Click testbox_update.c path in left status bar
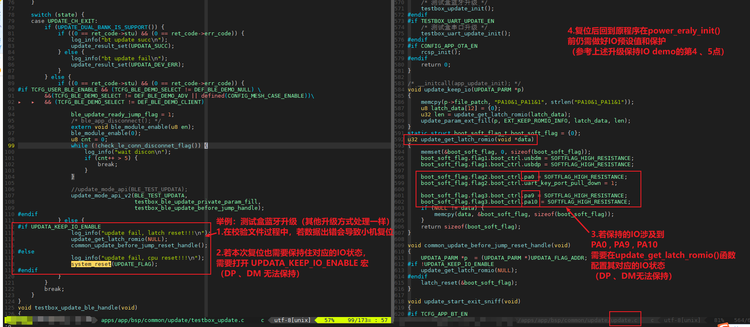Image resolution: width=750 pixels, height=327 pixels. pos(172,320)
